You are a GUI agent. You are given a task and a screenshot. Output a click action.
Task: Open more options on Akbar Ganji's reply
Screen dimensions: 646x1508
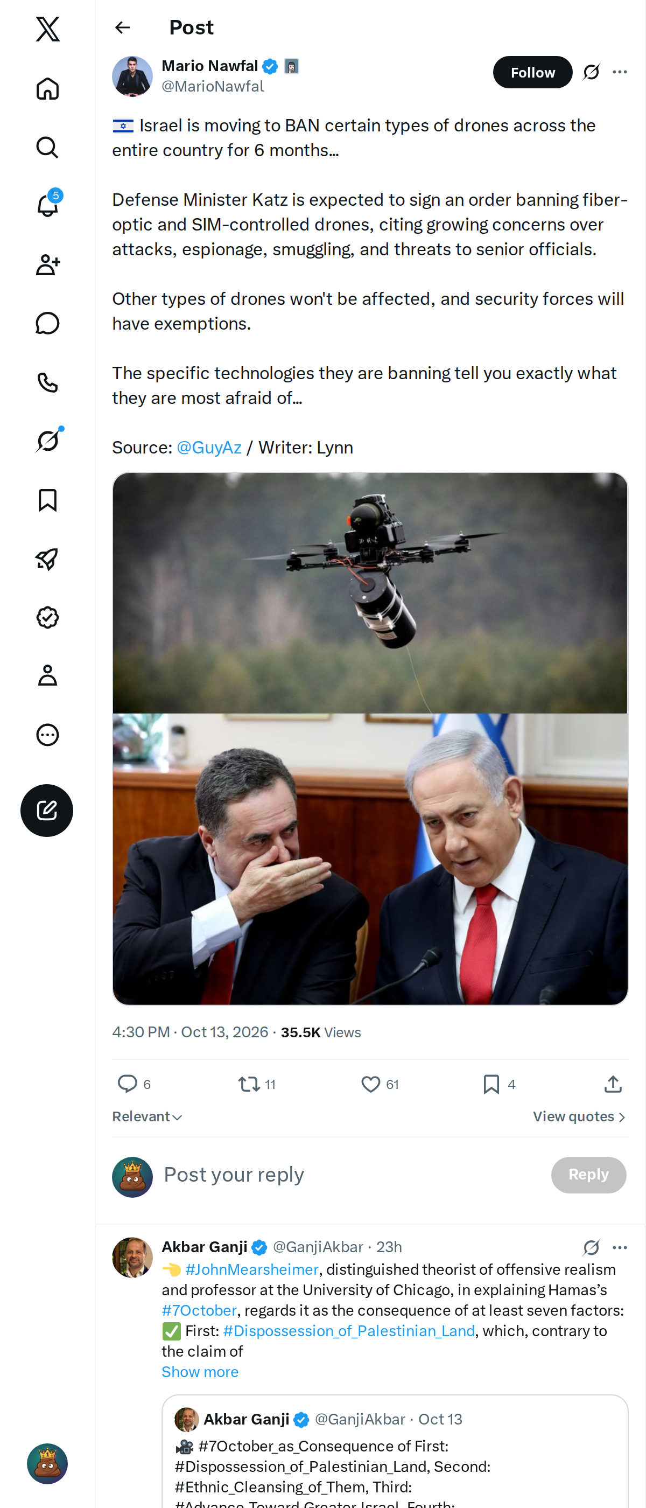tap(620, 1247)
